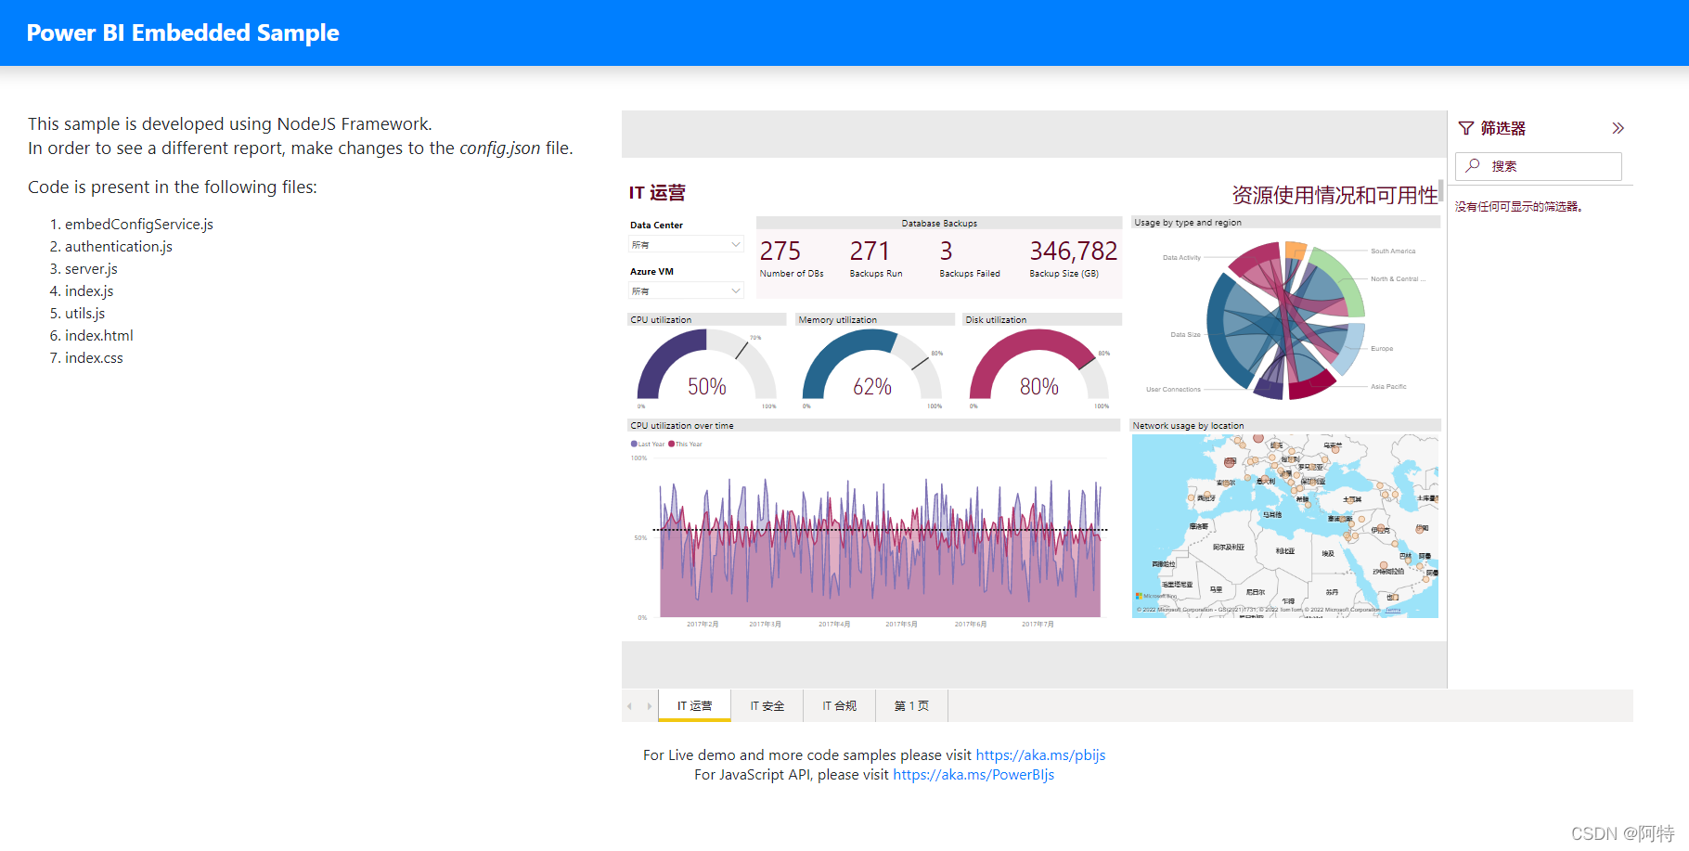Viewport: 1689px width, 851px height.
Task: Collapse the filter pane with the double-chevron
Action: [1618, 127]
